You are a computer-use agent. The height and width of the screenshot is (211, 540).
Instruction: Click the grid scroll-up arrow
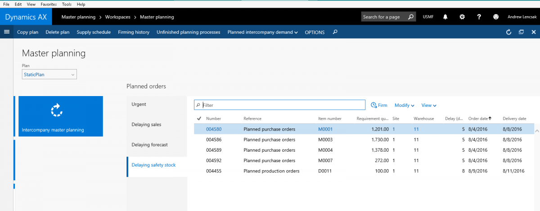tap(536, 131)
